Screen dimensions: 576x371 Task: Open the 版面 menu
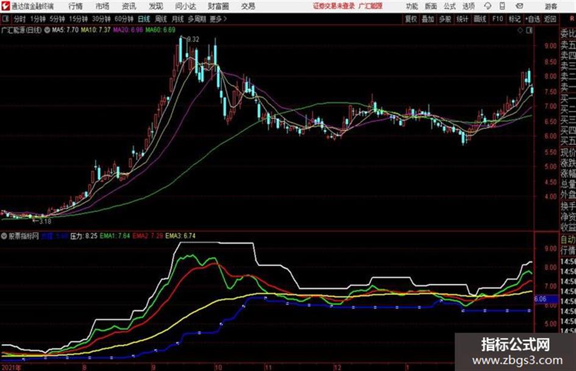pyautogui.click(x=430, y=6)
